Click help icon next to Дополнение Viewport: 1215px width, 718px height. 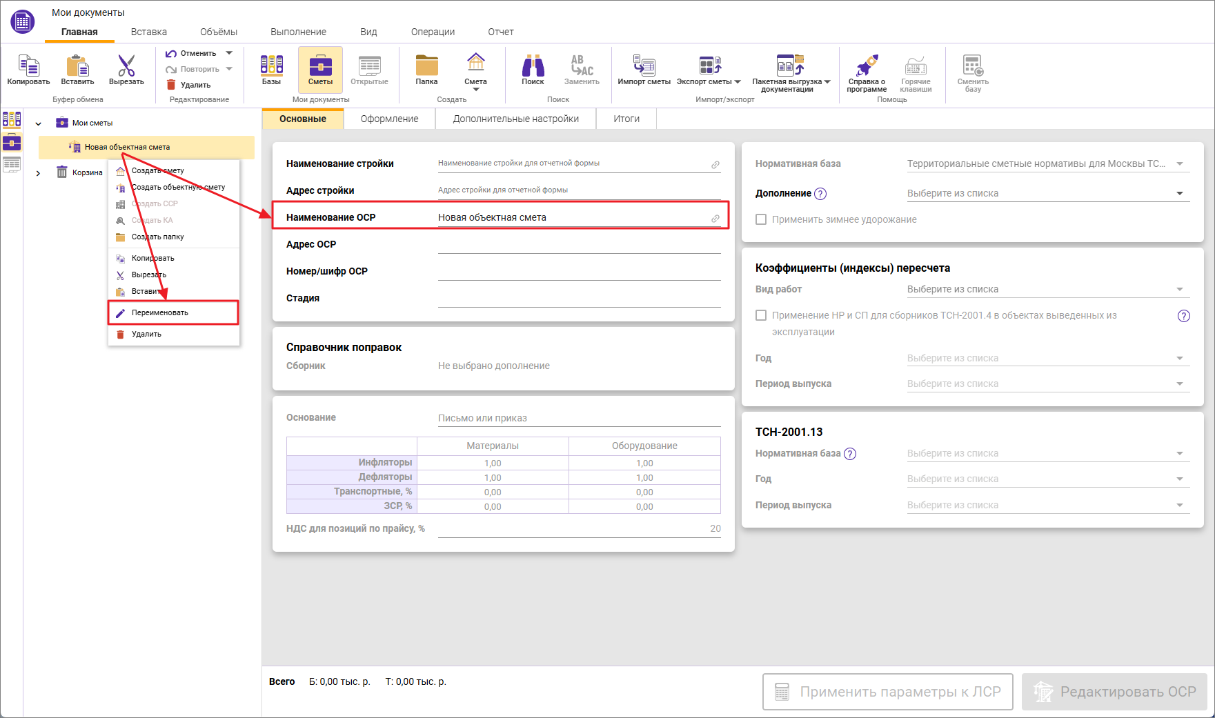click(820, 194)
